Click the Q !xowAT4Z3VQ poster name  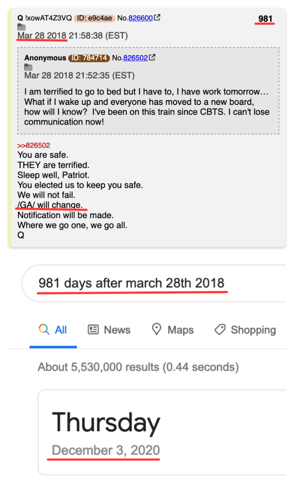tap(44, 18)
